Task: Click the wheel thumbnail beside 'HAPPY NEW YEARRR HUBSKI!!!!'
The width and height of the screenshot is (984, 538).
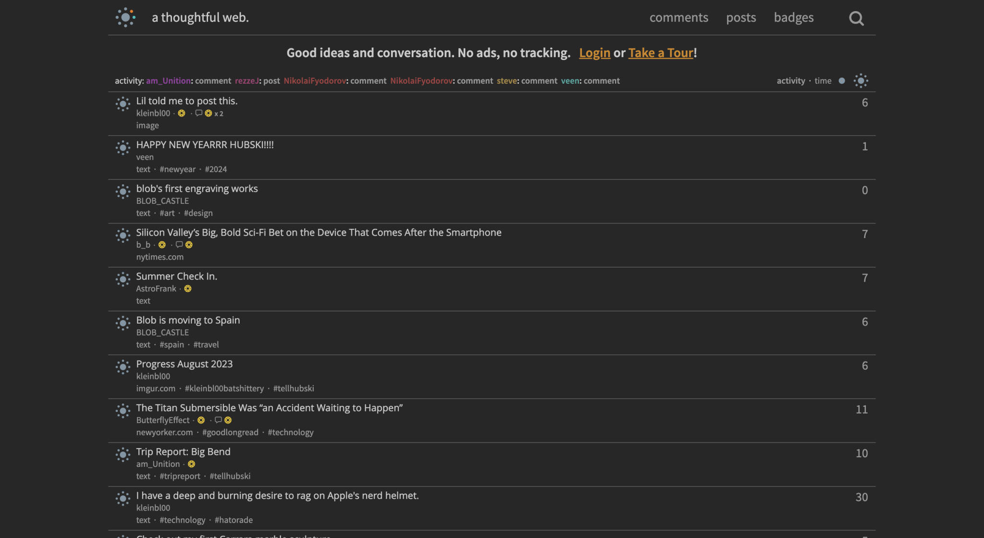Action: pyautogui.click(x=123, y=148)
